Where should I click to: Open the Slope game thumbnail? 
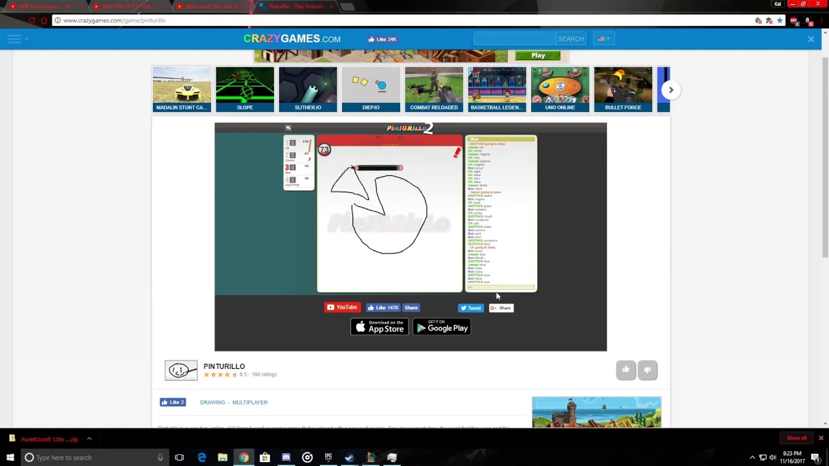coord(245,89)
